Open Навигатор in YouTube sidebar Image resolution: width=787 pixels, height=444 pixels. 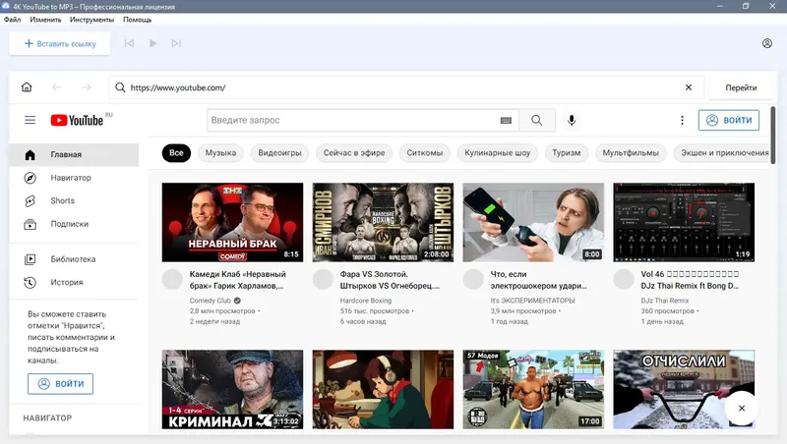click(x=74, y=178)
